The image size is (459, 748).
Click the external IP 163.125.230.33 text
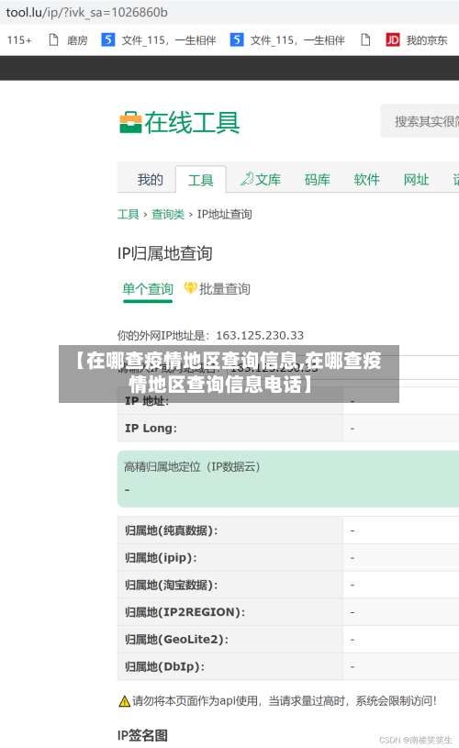260,335
